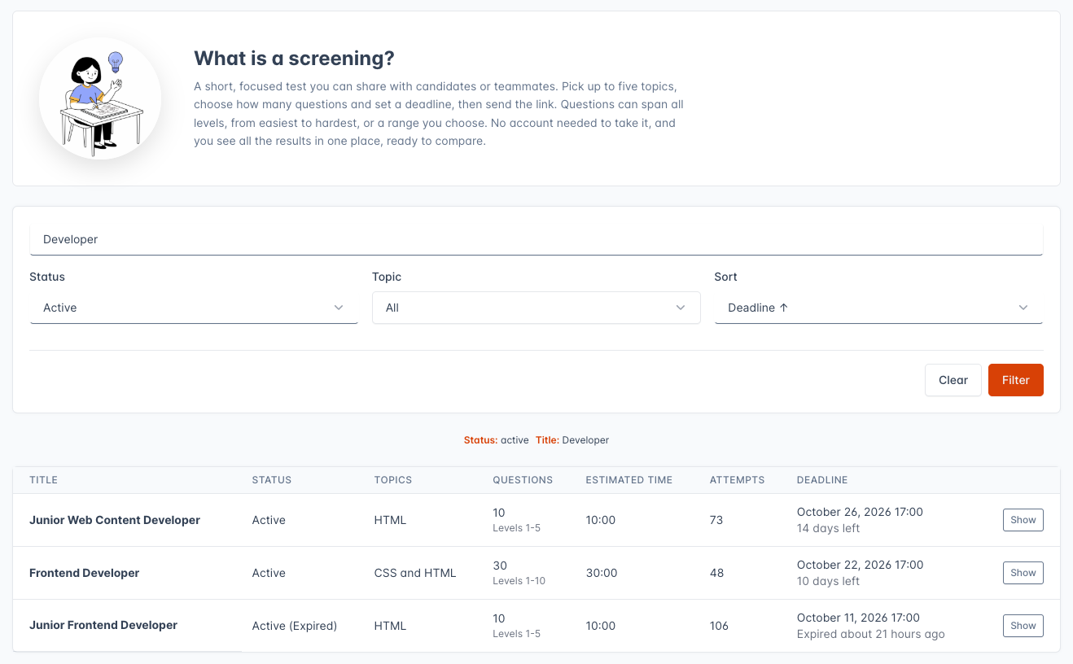Viewport: 1073px width, 664px height.
Task: Click the student illustration with lightbulb
Action: pos(100,98)
